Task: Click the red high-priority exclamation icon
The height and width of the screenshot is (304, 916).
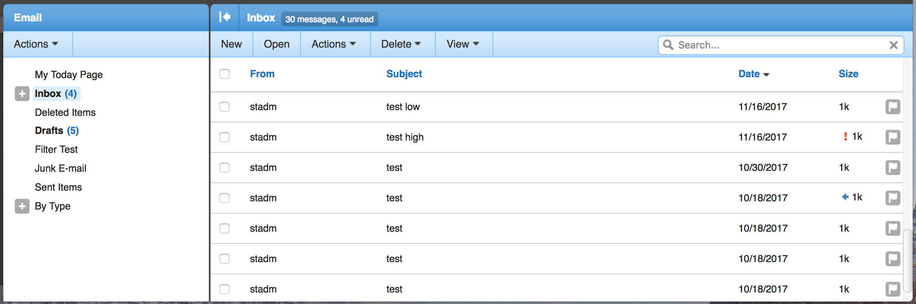Action: pos(845,136)
